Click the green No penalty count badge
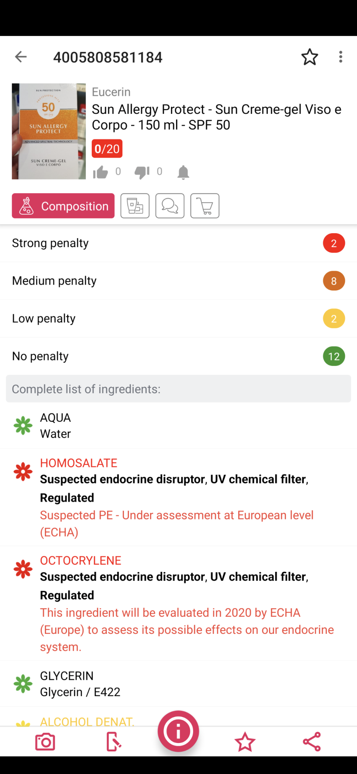Screen dimensions: 357x774 pos(334,356)
